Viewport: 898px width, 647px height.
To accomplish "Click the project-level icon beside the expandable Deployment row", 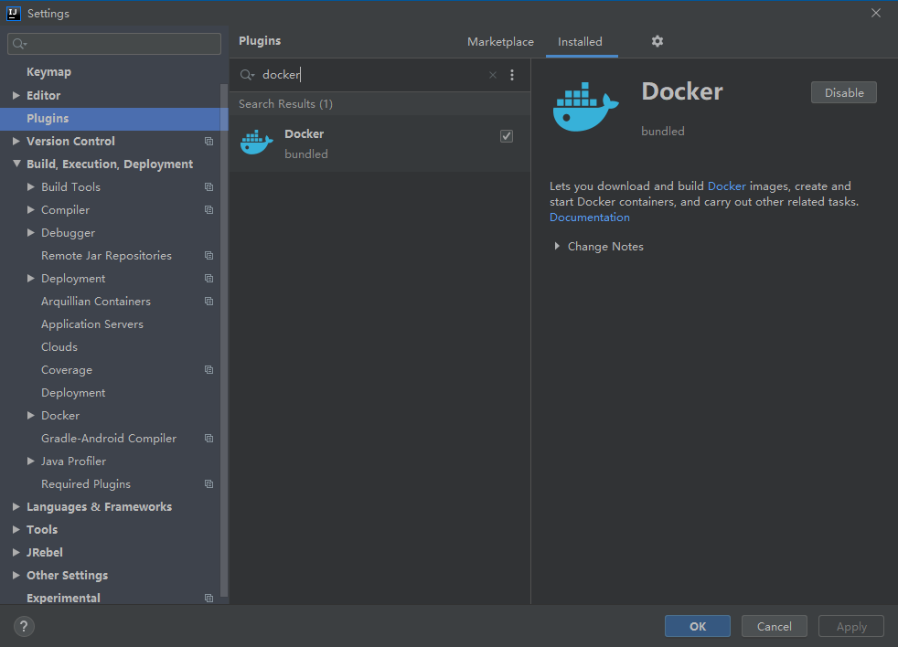I will tap(209, 279).
